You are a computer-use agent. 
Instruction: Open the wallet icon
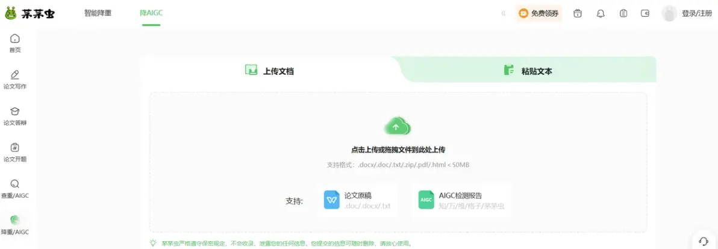point(645,13)
